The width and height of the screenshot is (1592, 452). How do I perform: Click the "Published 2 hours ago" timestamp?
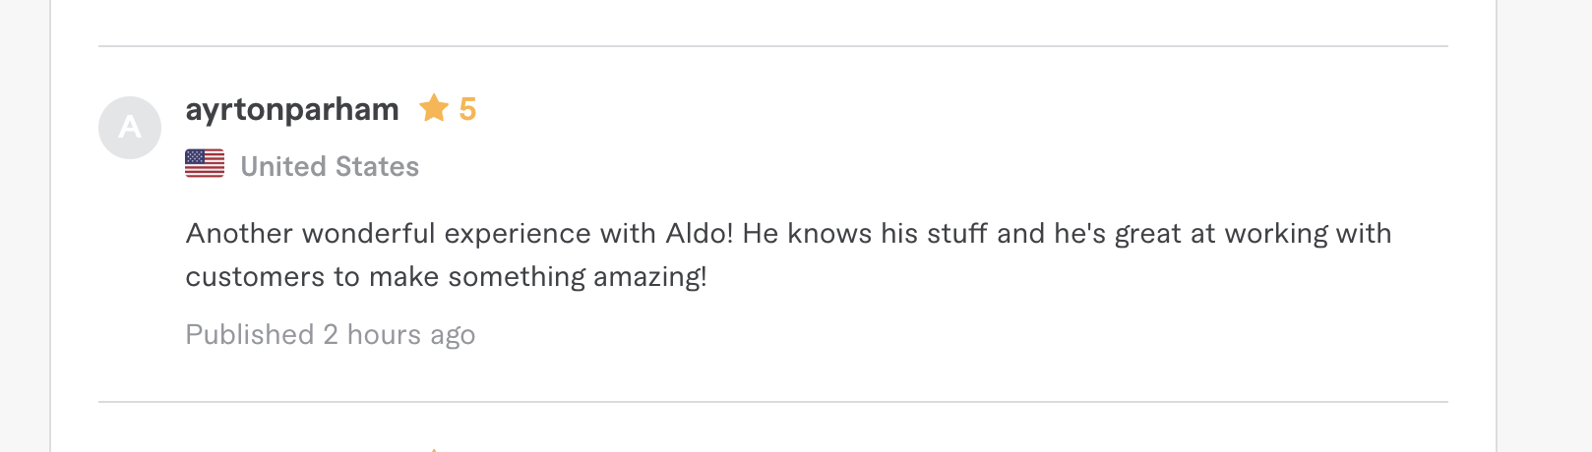pyautogui.click(x=331, y=335)
